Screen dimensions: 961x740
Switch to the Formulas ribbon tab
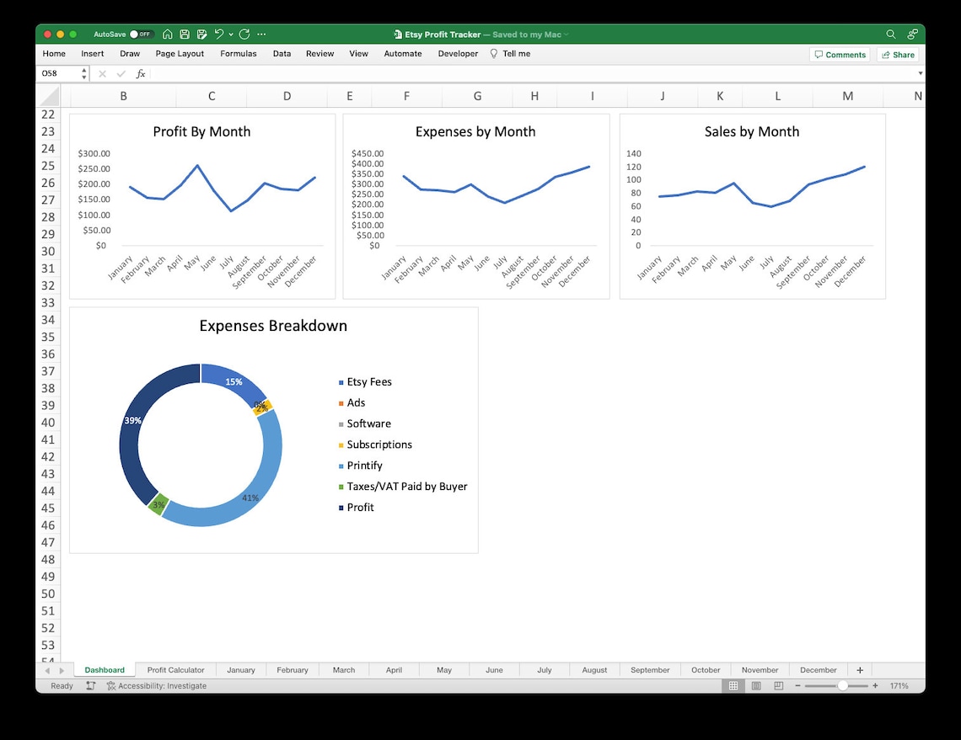(239, 53)
